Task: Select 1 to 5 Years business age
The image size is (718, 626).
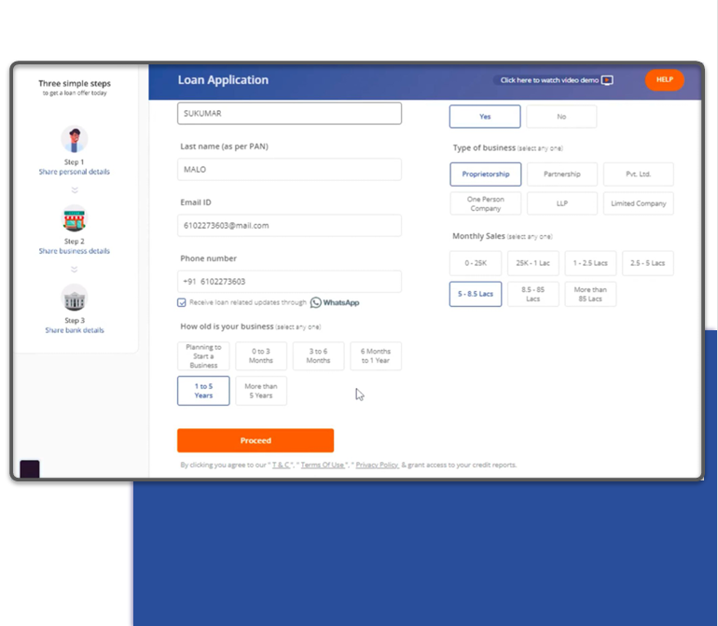Action: tap(203, 391)
